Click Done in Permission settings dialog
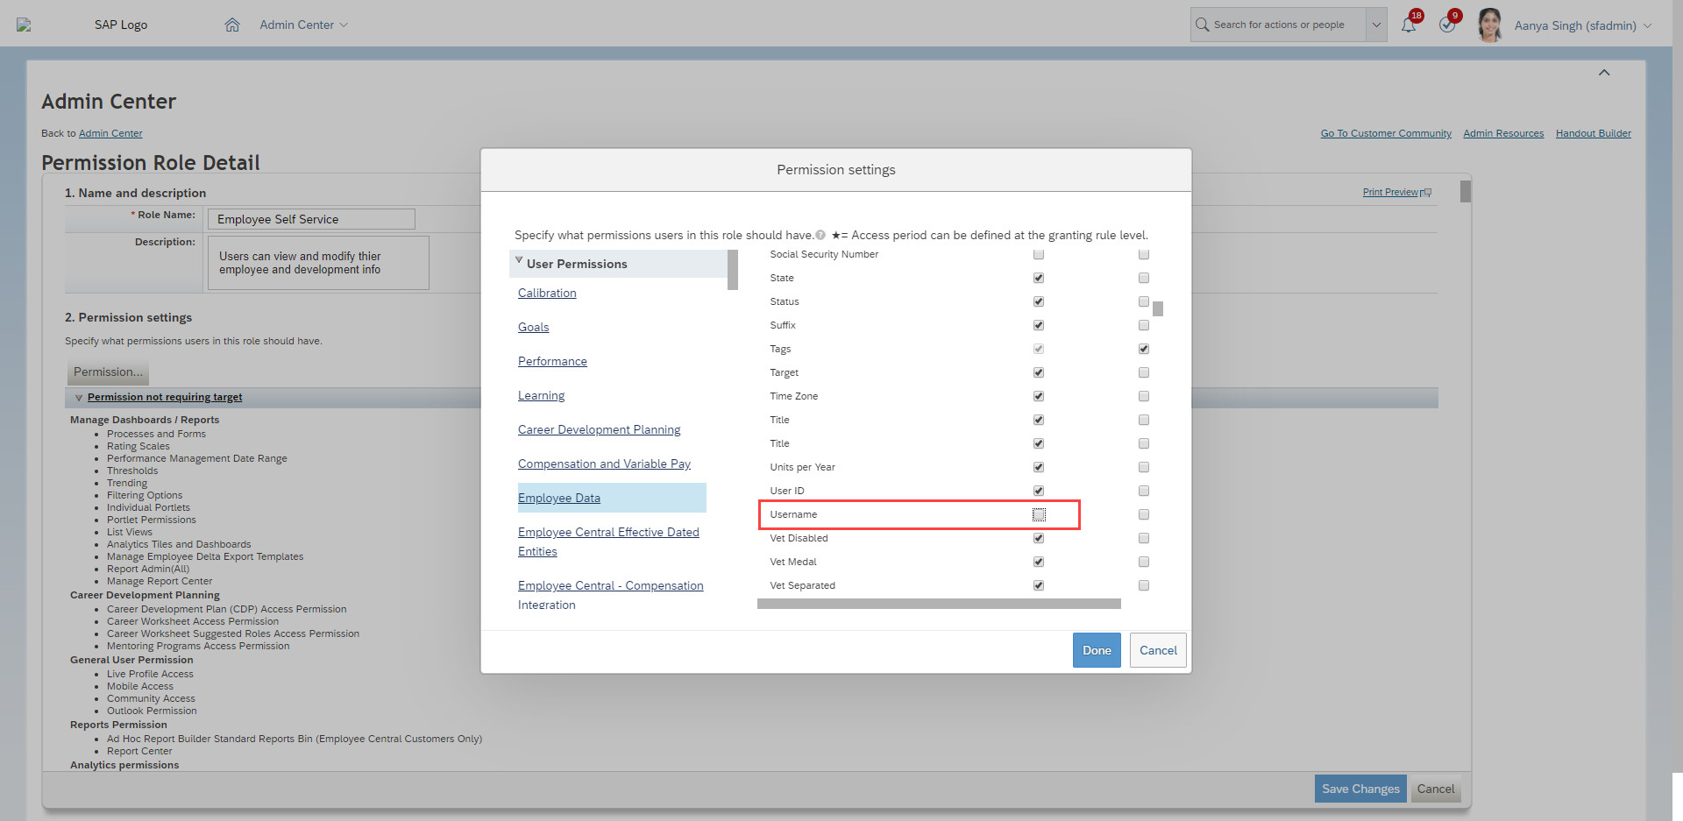 [x=1097, y=650]
